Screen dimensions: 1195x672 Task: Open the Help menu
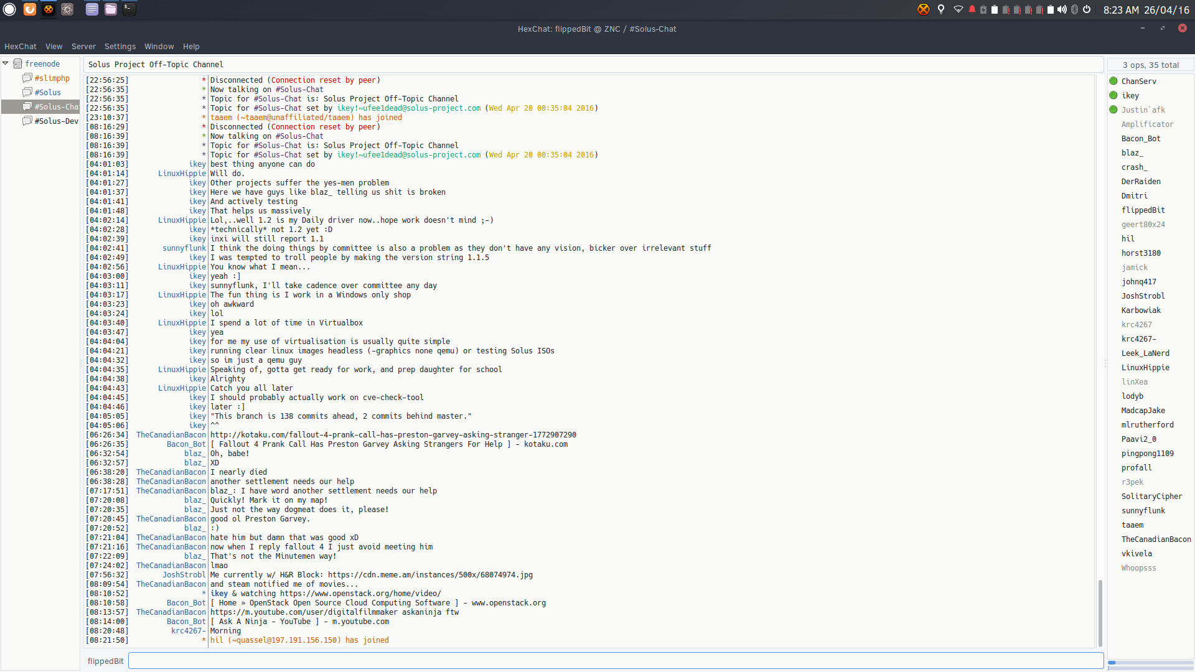pos(191,47)
